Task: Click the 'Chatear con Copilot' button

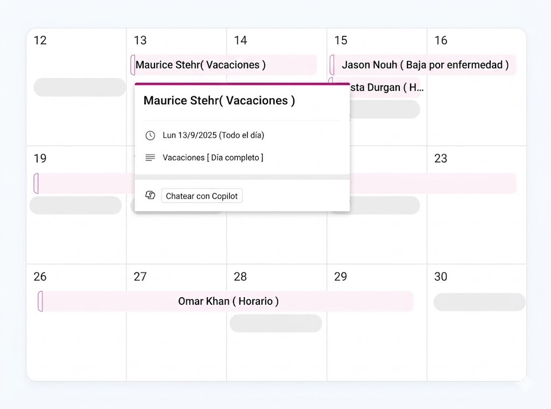Action: point(202,196)
